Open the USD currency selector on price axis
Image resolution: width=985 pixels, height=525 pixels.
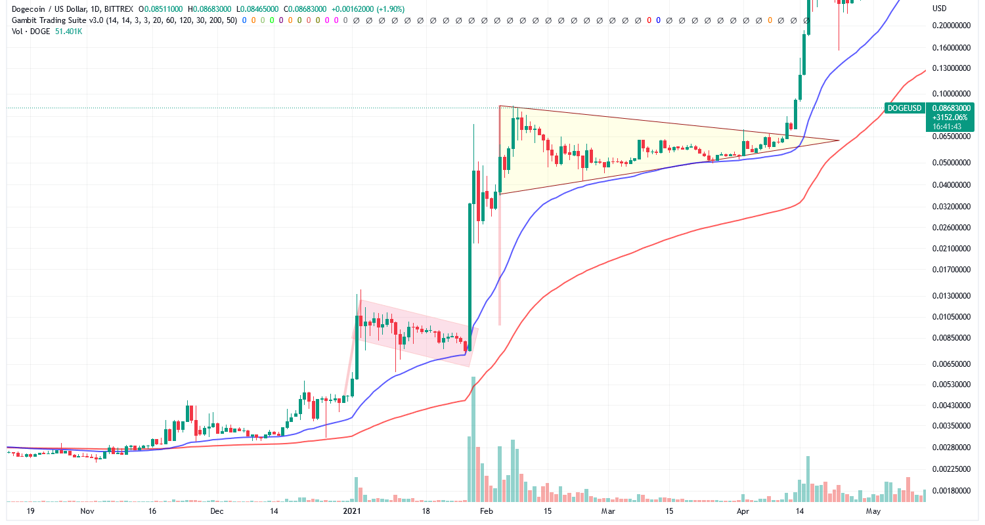click(940, 9)
